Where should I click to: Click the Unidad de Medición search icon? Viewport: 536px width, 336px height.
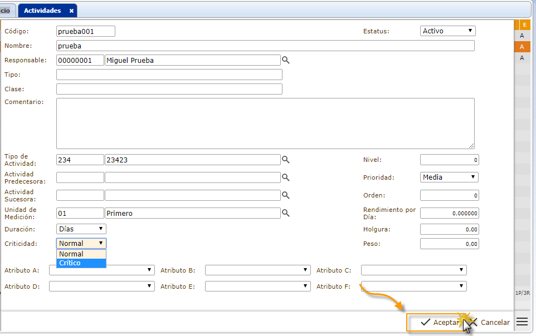click(285, 213)
